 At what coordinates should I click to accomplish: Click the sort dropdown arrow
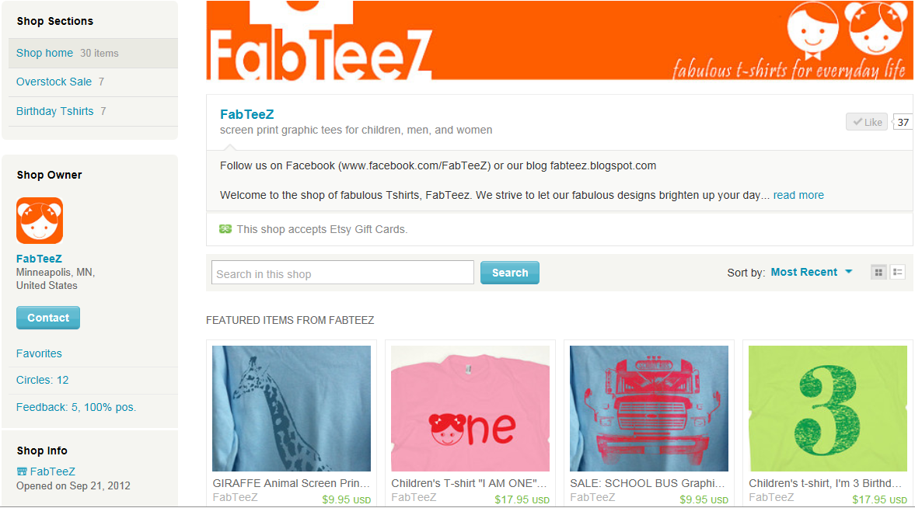coord(848,272)
